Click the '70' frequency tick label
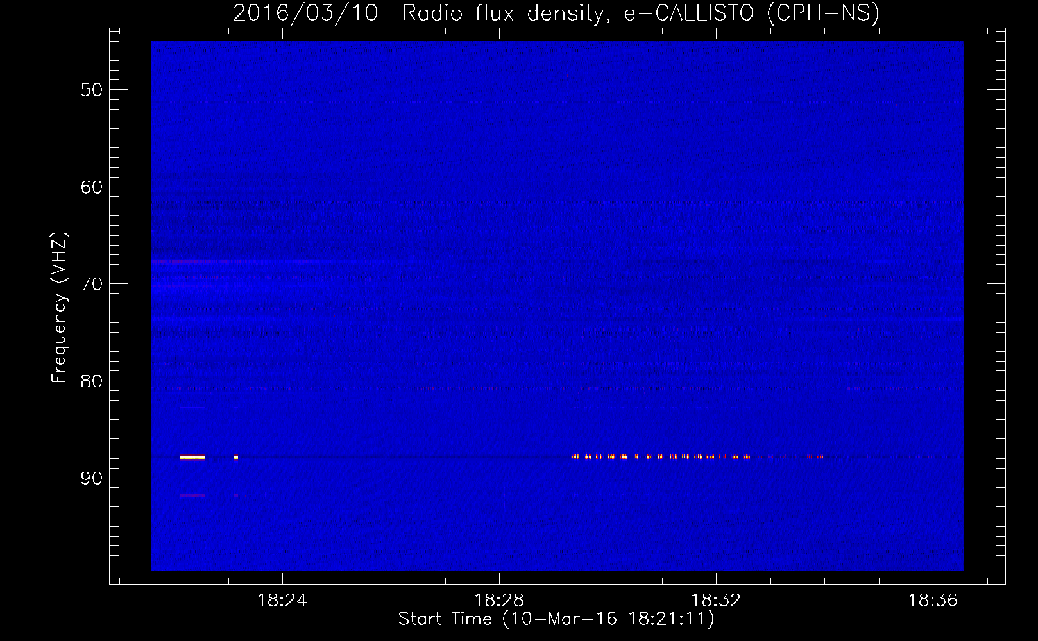 [x=92, y=284]
